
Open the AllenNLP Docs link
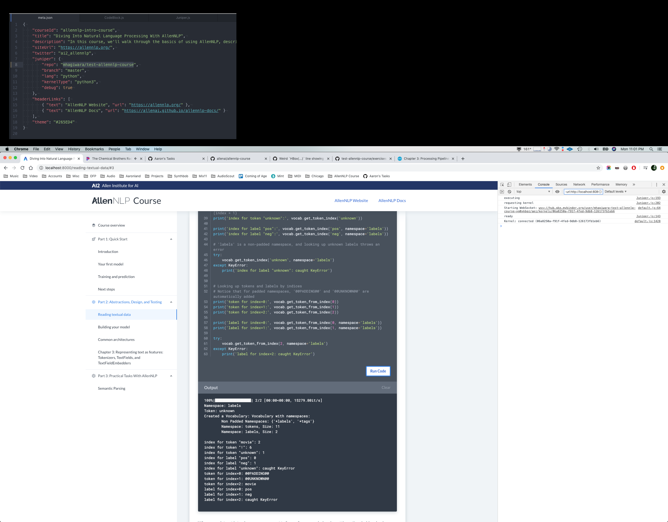392,200
